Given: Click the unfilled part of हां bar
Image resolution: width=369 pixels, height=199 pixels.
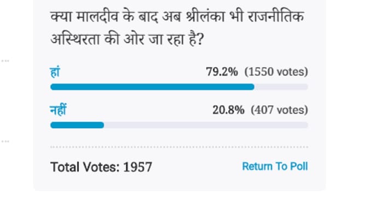Looking at the screenshot, I should tap(281, 87).
